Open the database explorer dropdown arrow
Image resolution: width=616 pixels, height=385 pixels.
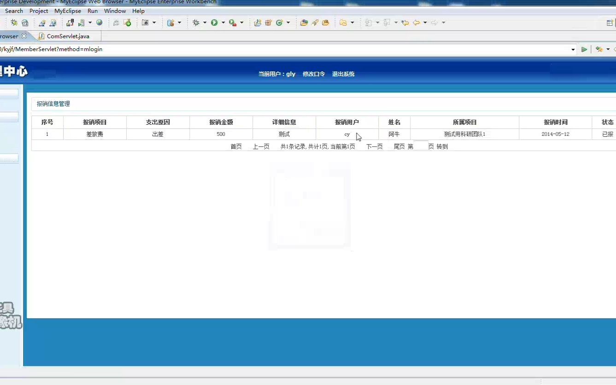click(x=179, y=23)
